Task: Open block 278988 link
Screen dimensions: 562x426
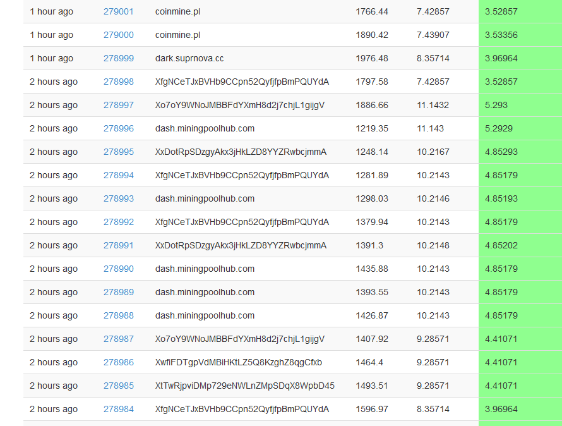Action: [118, 315]
